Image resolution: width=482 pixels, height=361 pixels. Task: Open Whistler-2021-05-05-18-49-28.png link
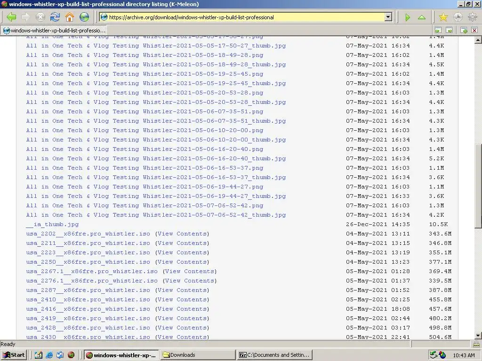click(145, 55)
